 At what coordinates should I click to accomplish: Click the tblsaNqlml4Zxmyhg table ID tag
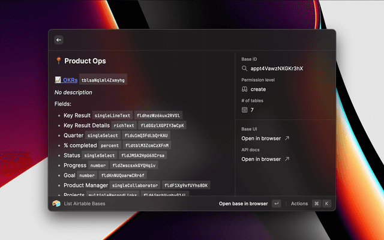coord(104,79)
